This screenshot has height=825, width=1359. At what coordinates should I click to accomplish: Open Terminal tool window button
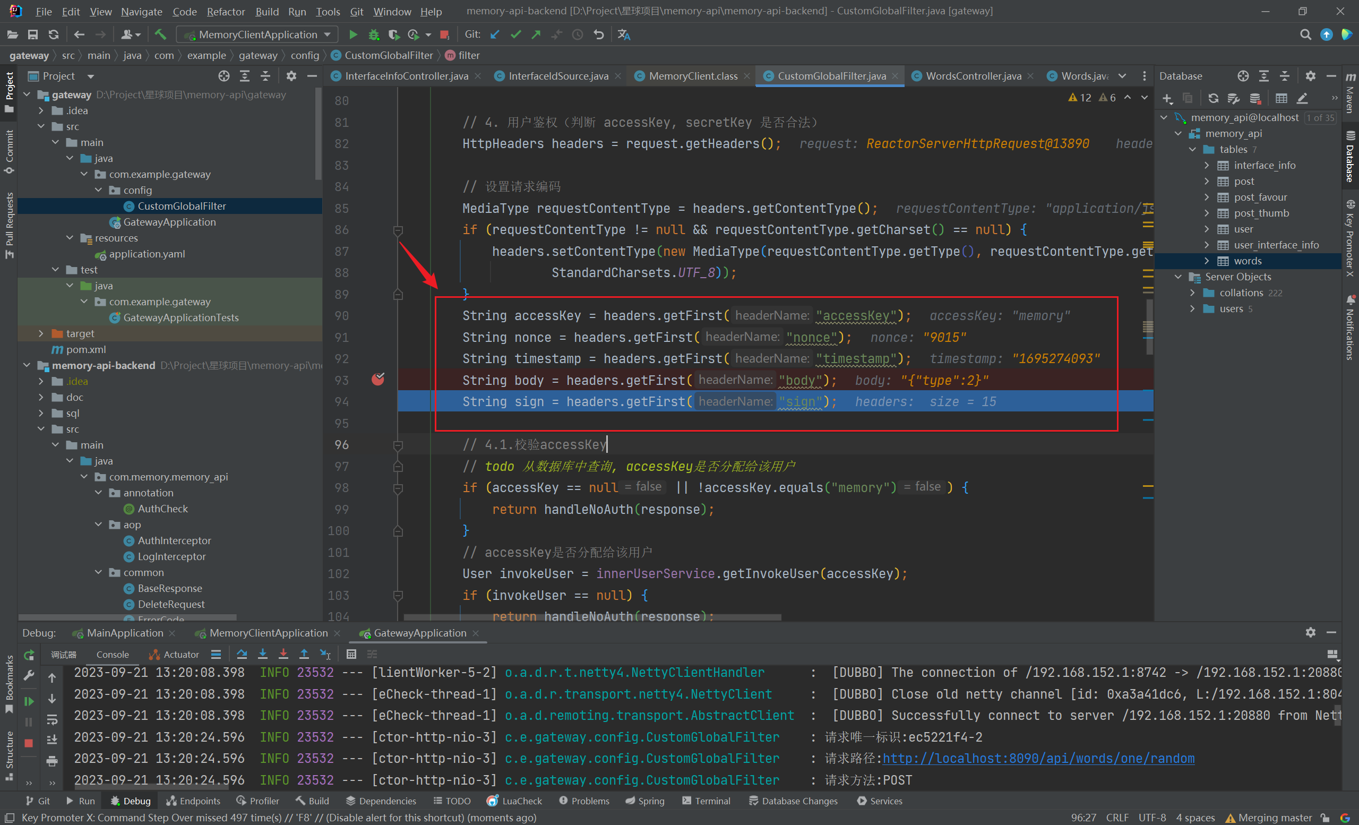coord(706,801)
